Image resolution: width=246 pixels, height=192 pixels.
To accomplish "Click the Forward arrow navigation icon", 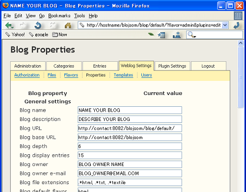I will [23, 25].
